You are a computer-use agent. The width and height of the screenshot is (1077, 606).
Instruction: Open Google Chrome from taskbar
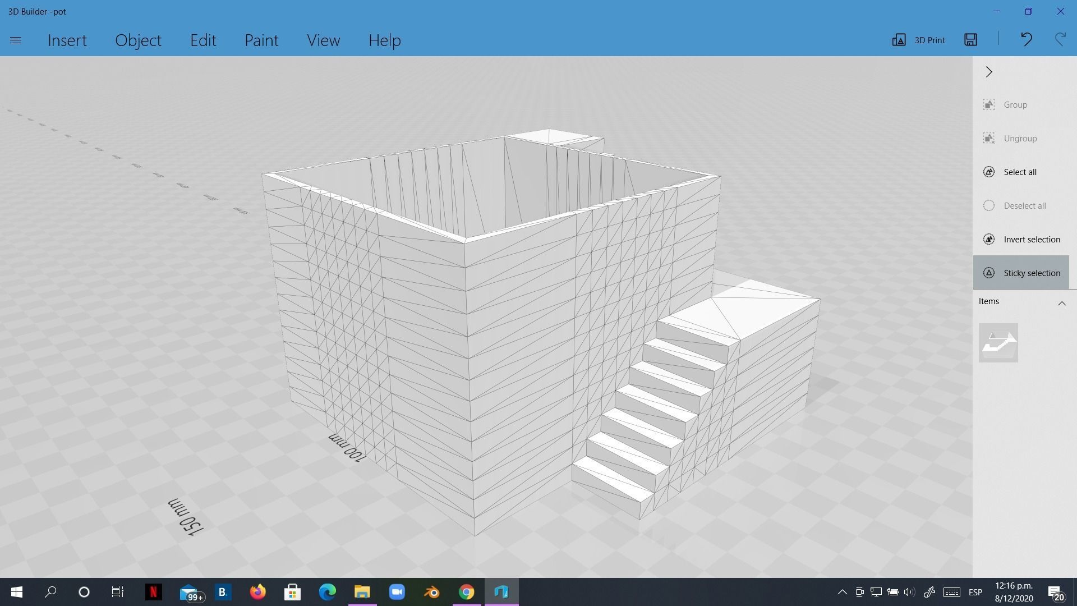click(467, 592)
